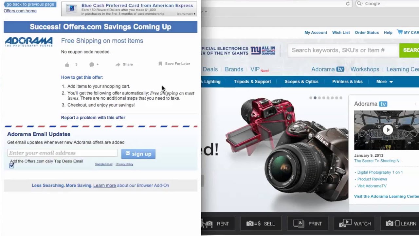419x236 pixels.
Task: Toggle the daily Top Deals Email checkbox
Action: click(x=11, y=165)
